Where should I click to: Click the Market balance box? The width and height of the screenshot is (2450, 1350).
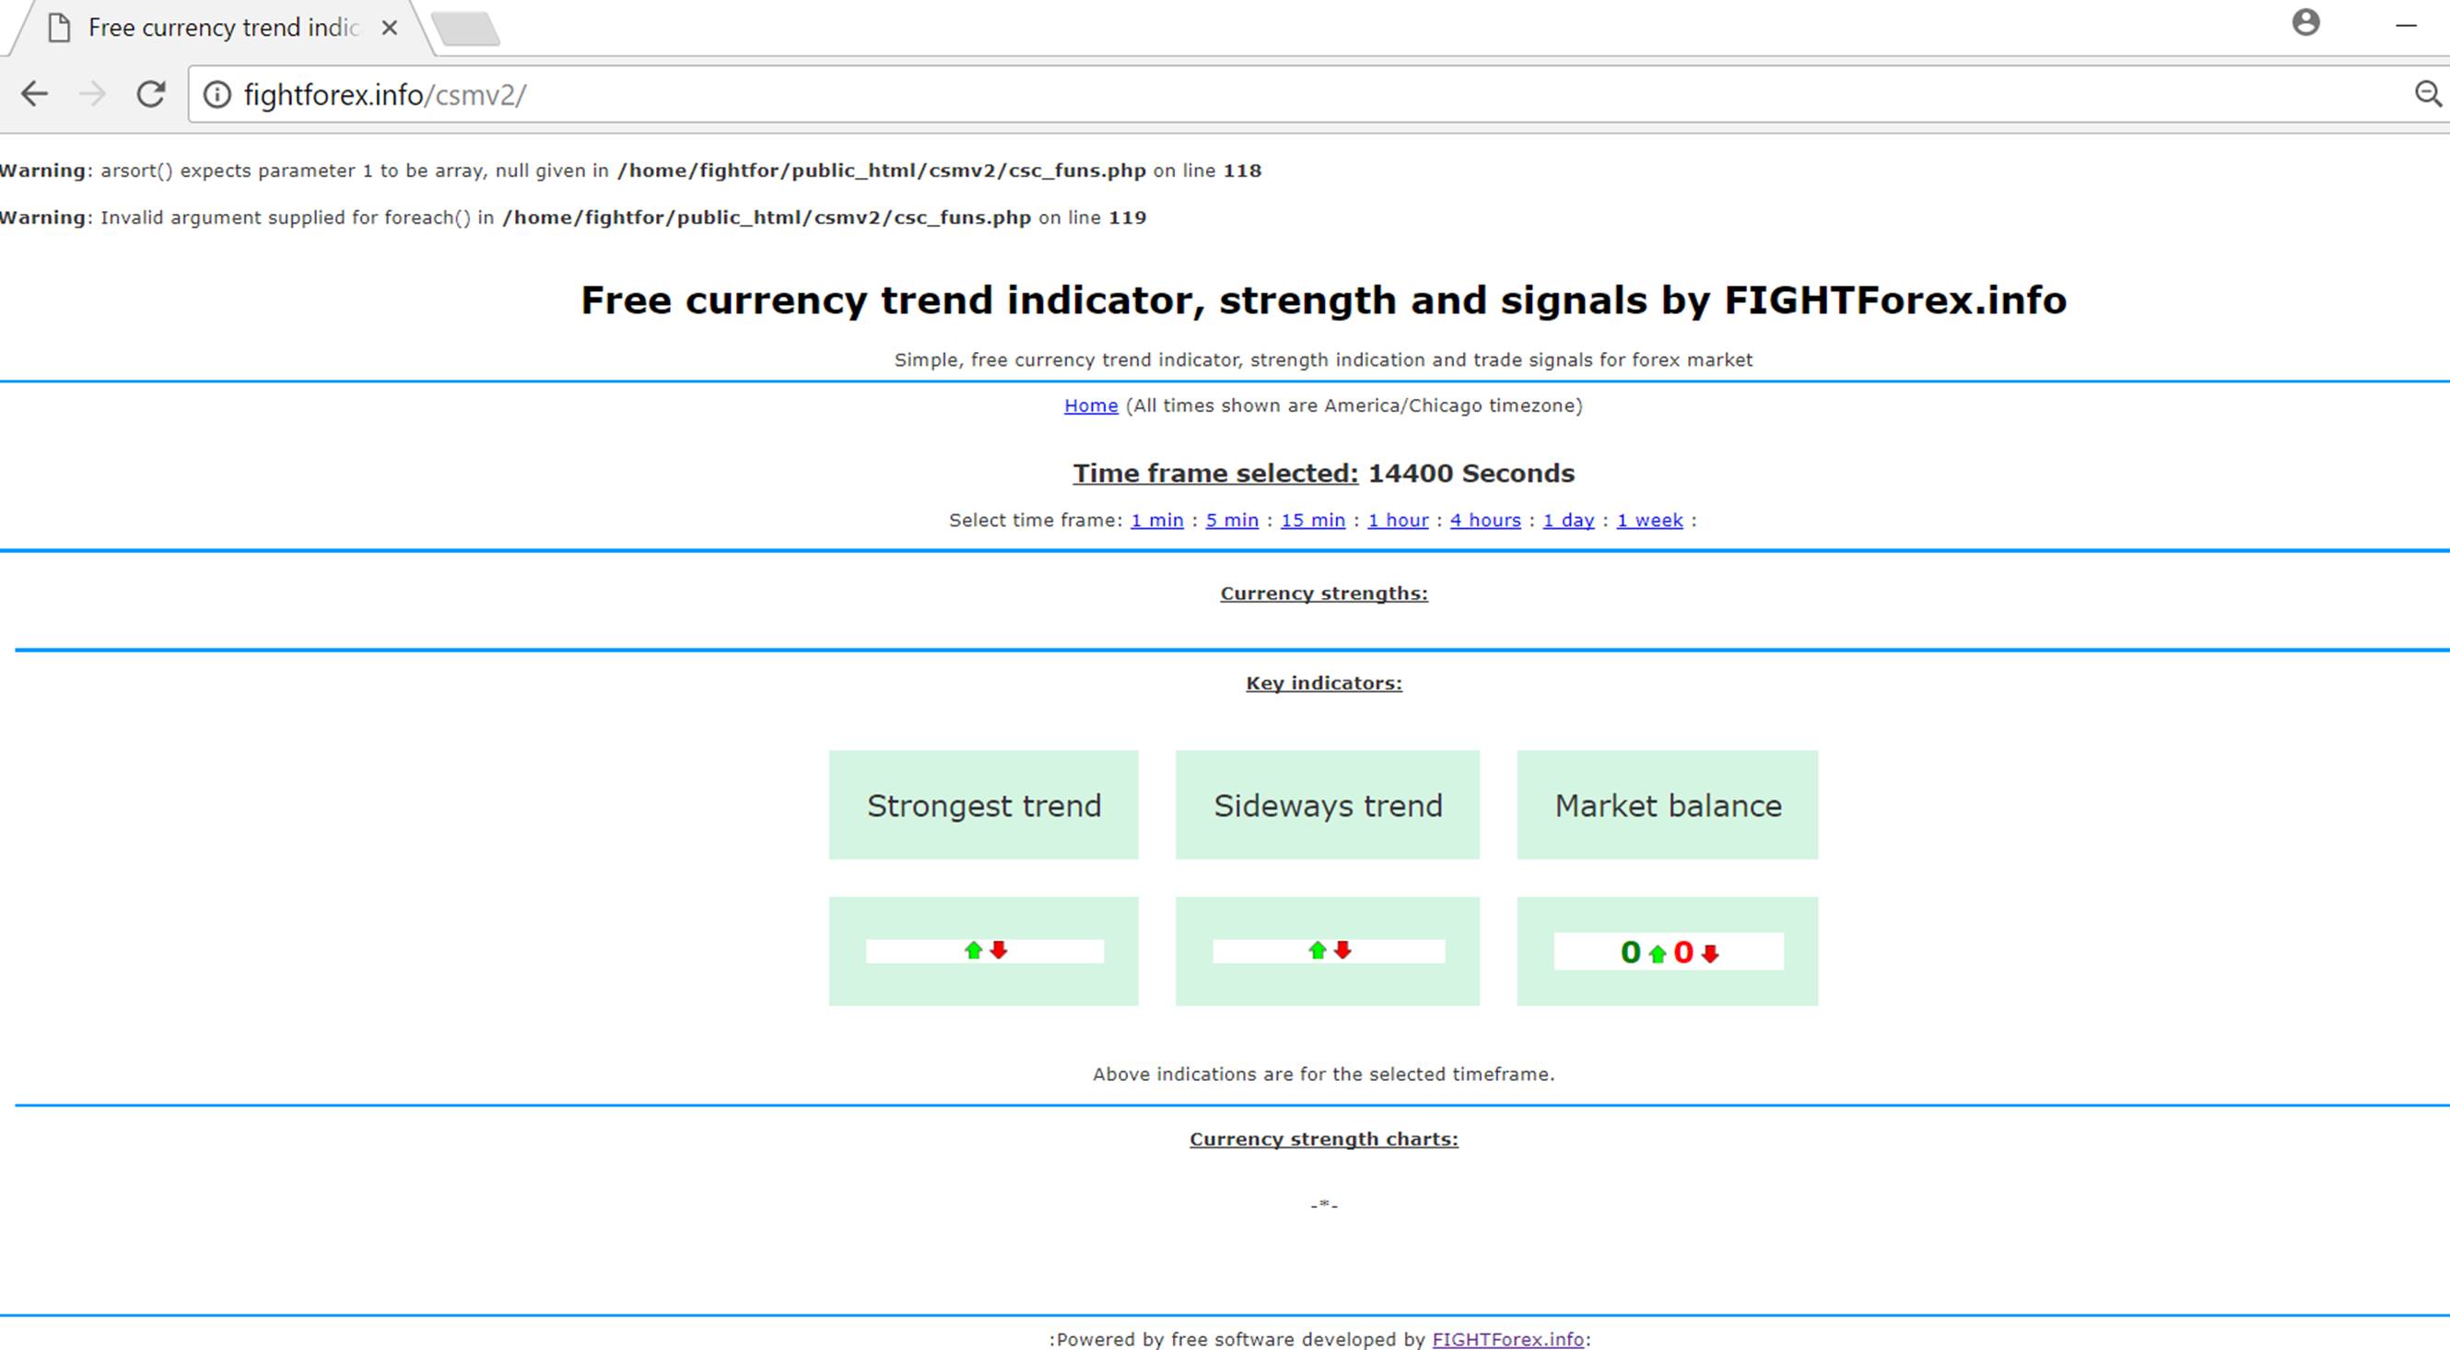point(1667,804)
